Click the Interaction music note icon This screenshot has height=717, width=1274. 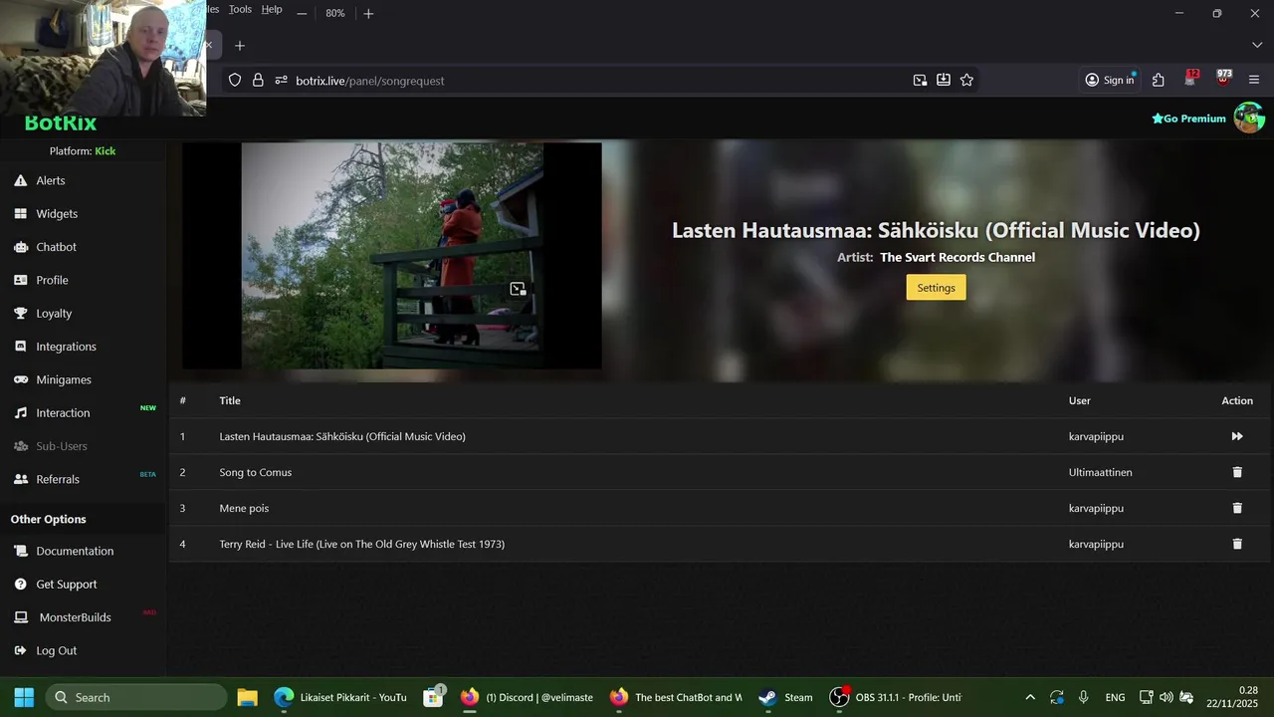coord(20,413)
